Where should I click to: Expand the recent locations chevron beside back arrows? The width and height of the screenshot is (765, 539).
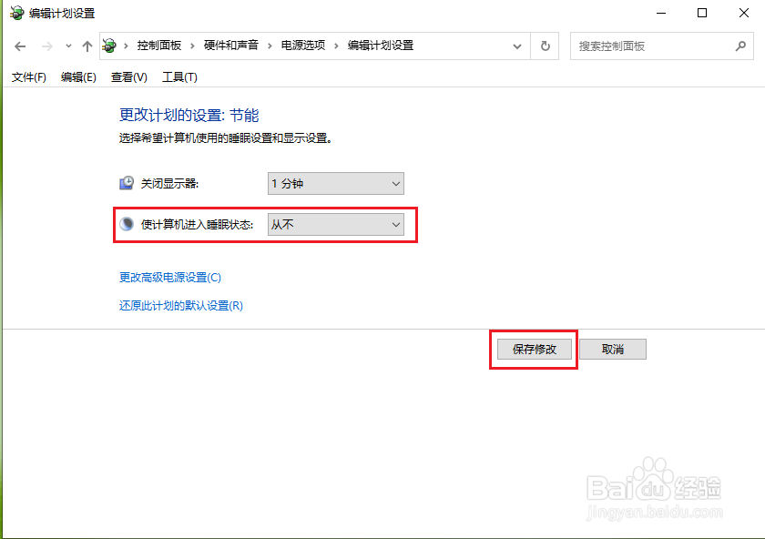pos(67,46)
